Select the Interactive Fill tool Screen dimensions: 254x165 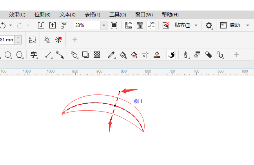(123, 55)
